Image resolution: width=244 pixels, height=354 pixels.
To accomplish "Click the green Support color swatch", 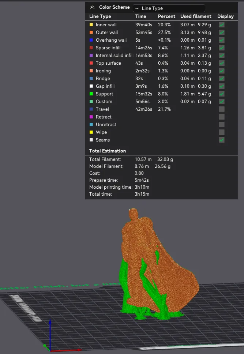I will pos(91,94).
